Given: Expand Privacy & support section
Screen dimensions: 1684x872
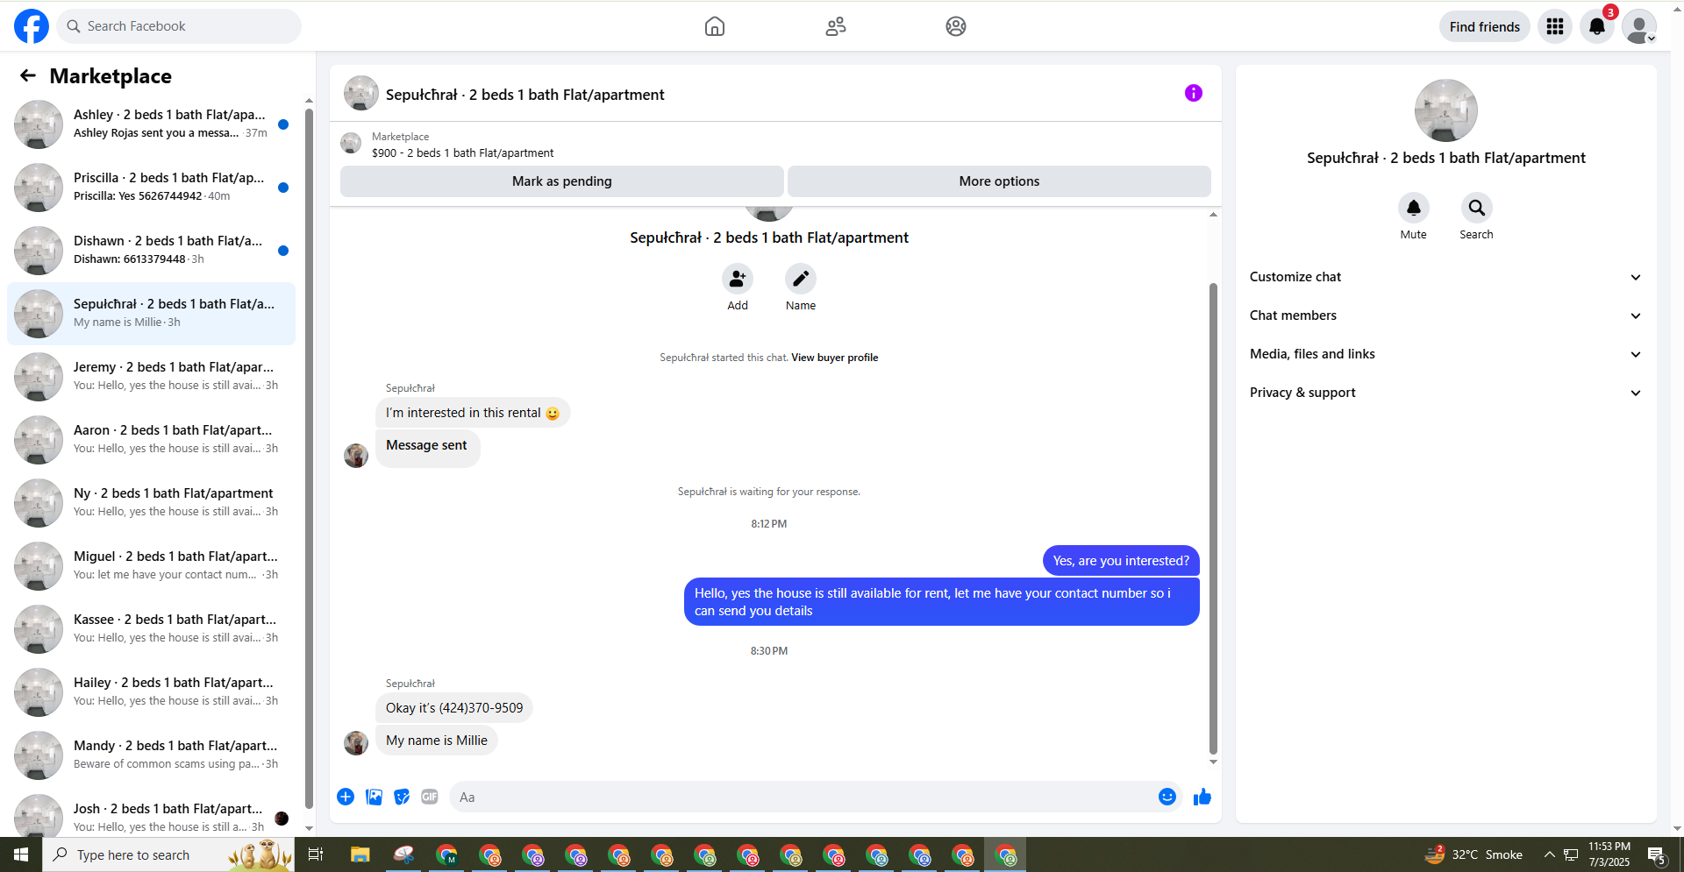Looking at the screenshot, I should (1445, 393).
